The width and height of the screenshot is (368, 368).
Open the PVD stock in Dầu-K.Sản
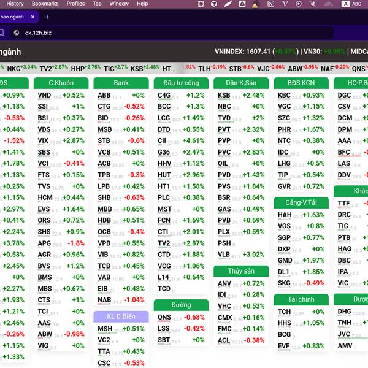coord(241,175)
